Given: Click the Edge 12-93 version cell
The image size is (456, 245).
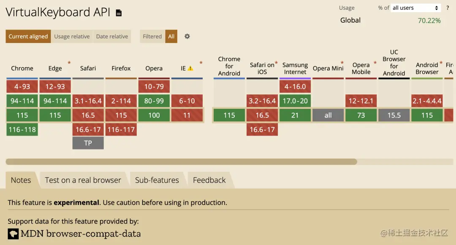Looking at the screenshot, I should pyautogui.click(x=55, y=86).
